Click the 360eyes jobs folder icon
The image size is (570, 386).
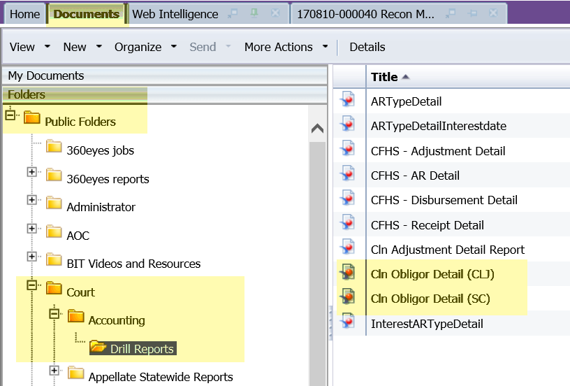(x=54, y=146)
